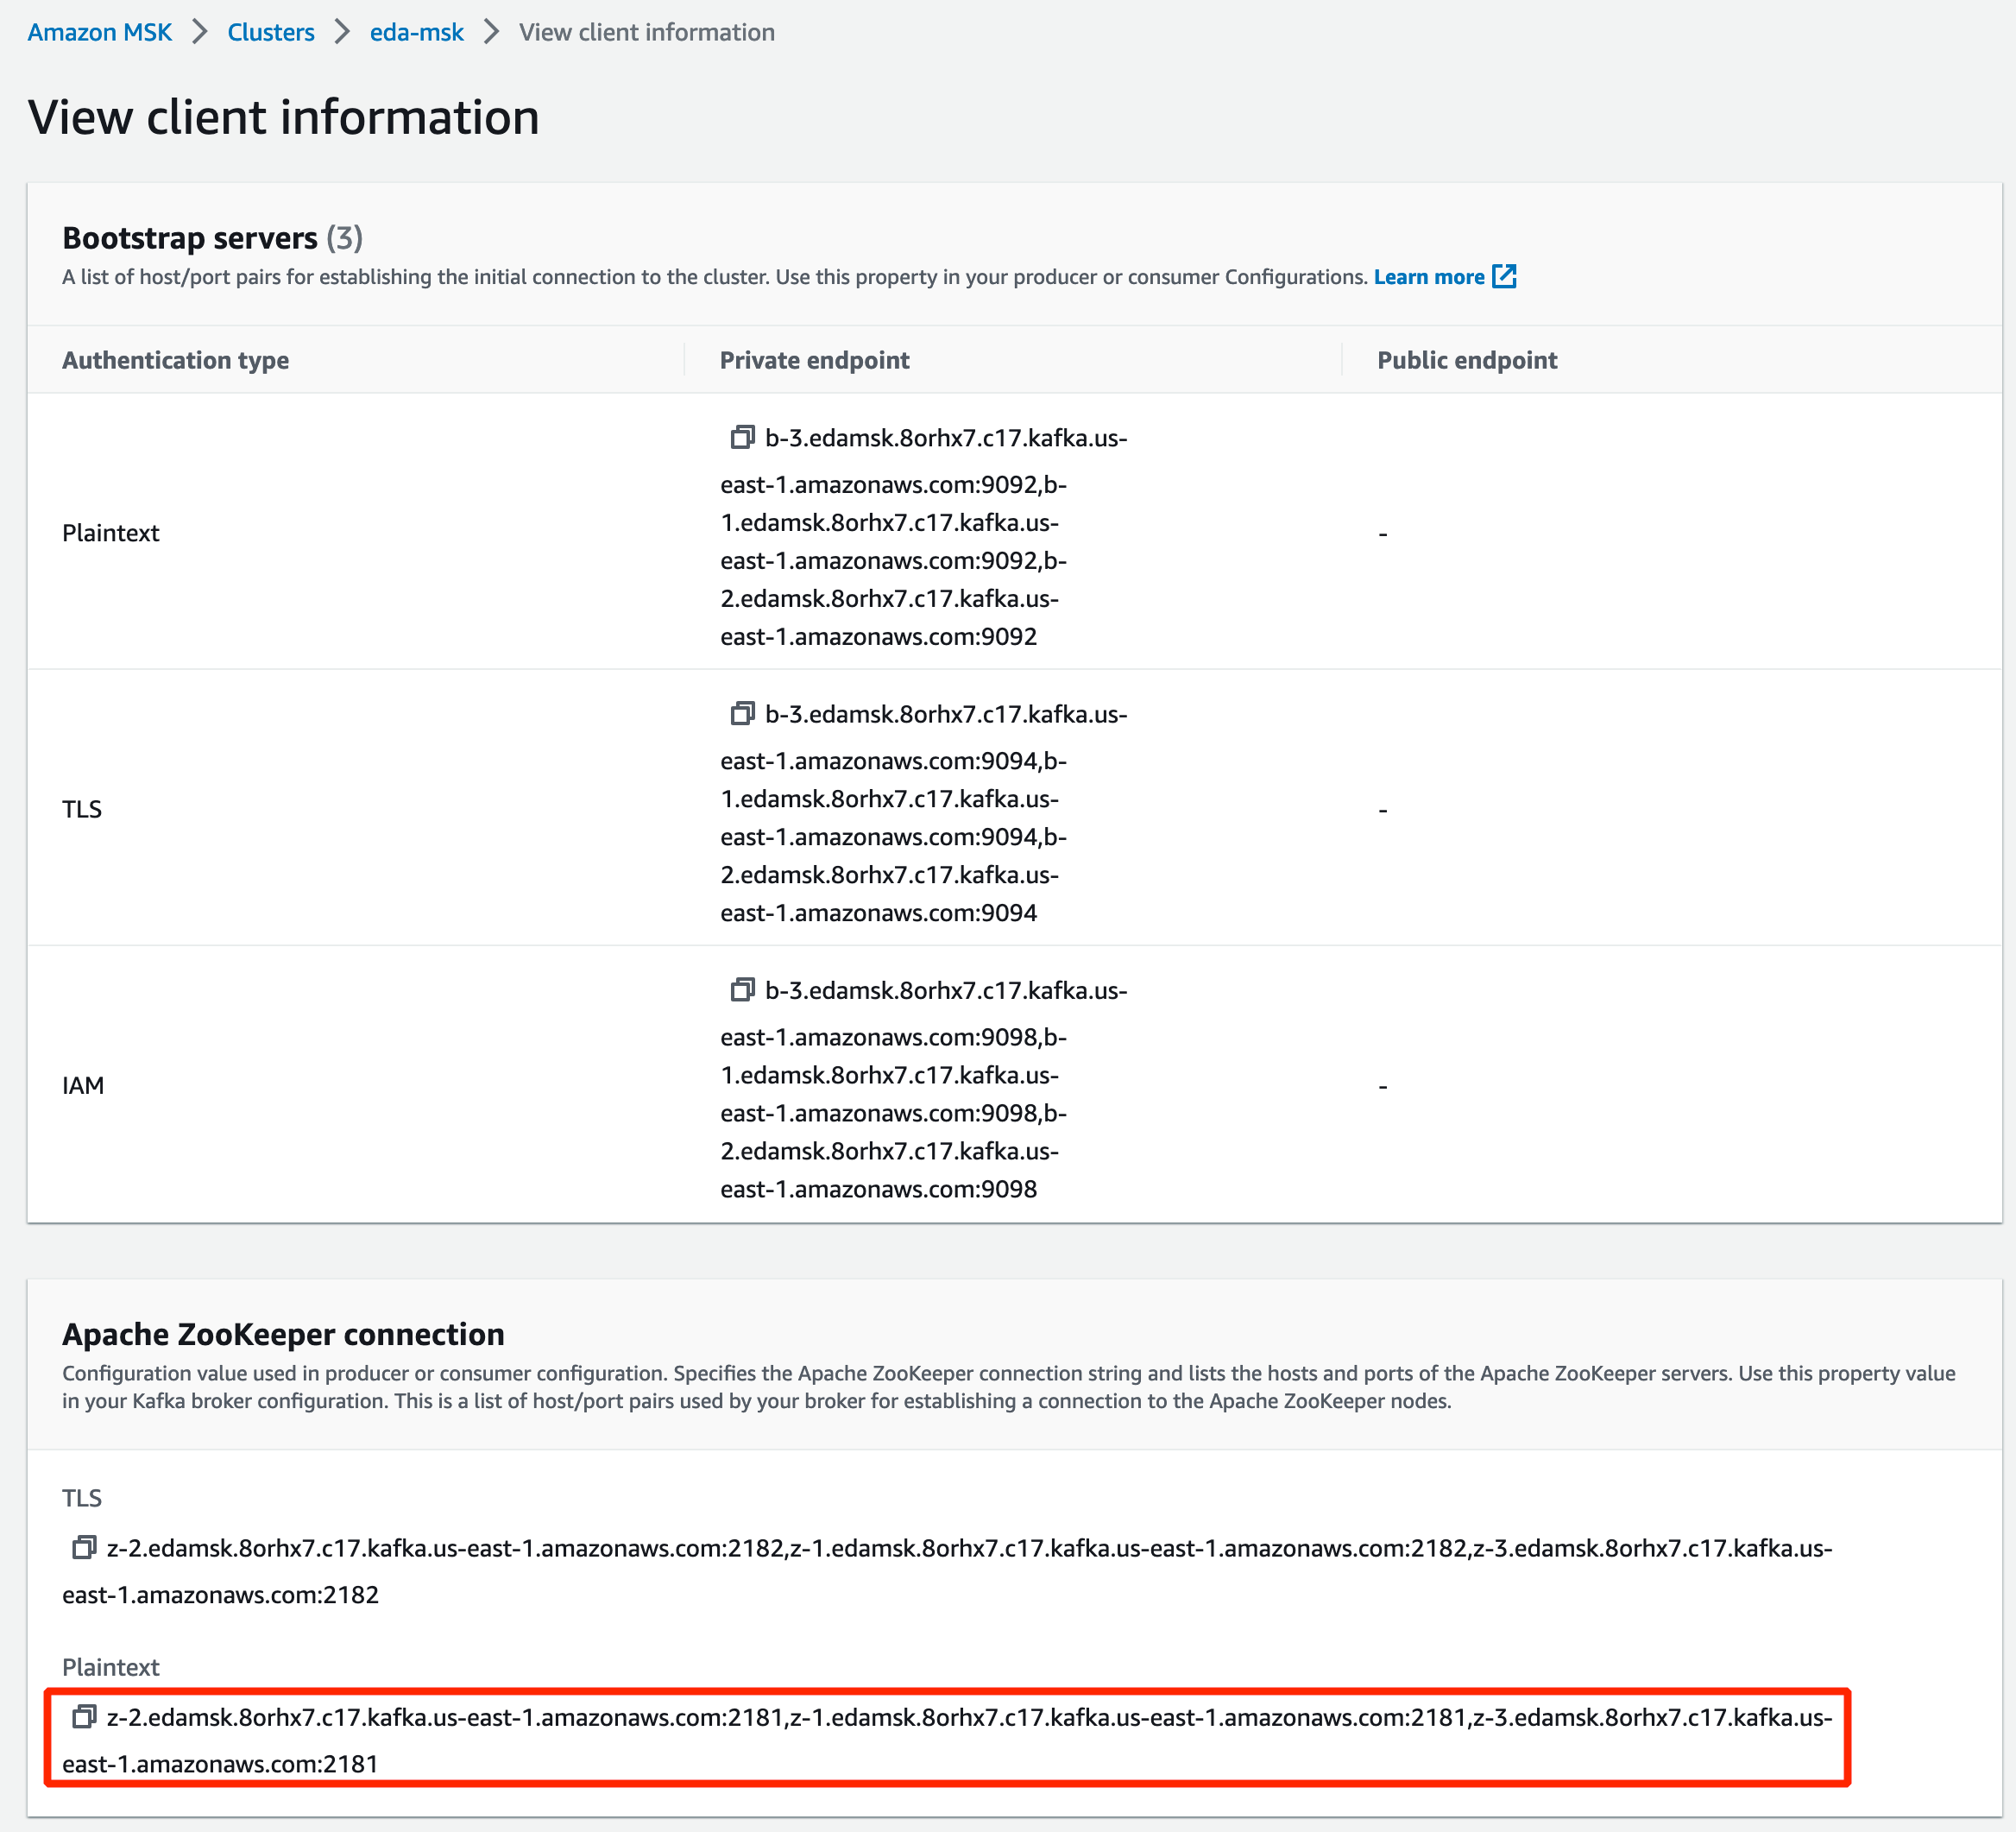Screen dimensions: 2016x1832
Task: Go to Amazon MSK breadcrumb
Action: tap(100, 32)
